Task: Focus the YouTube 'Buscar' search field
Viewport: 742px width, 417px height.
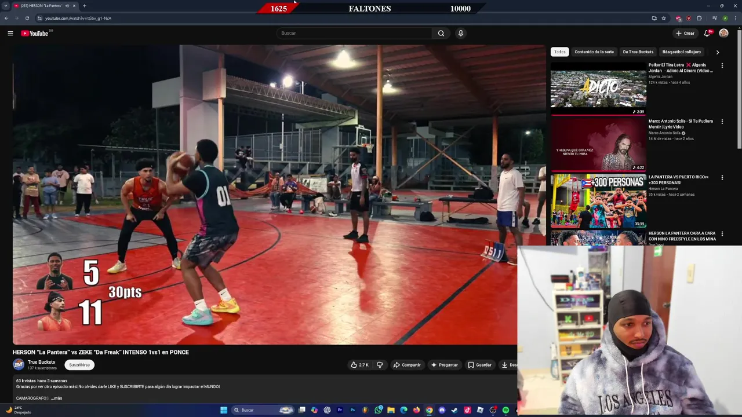Action: point(355,33)
